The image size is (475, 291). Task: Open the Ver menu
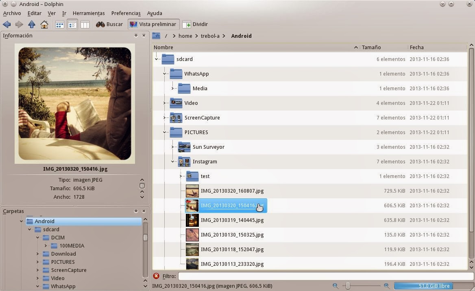52,13
